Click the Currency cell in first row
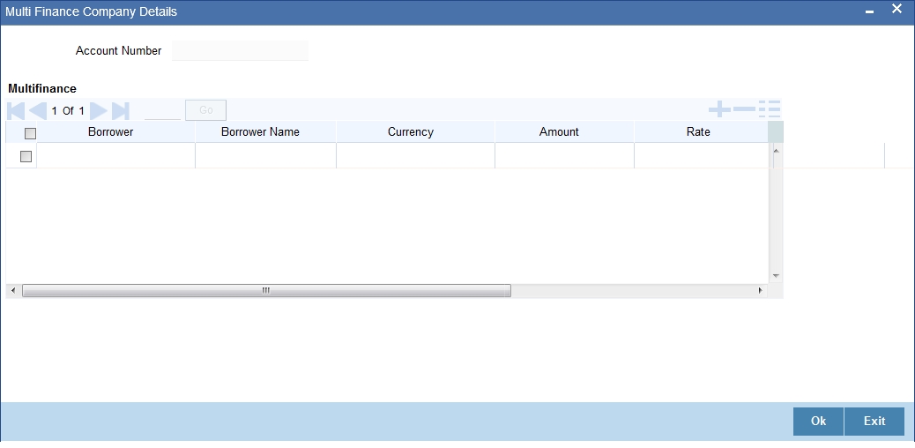This screenshot has width=915, height=448. pyautogui.click(x=415, y=156)
